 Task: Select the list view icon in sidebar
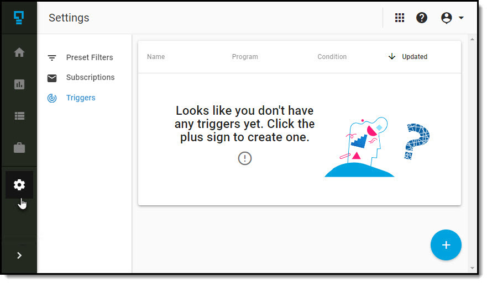pos(19,116)
